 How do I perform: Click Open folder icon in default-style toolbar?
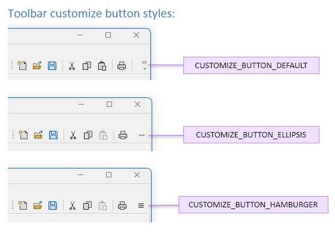tap(37, 66)
